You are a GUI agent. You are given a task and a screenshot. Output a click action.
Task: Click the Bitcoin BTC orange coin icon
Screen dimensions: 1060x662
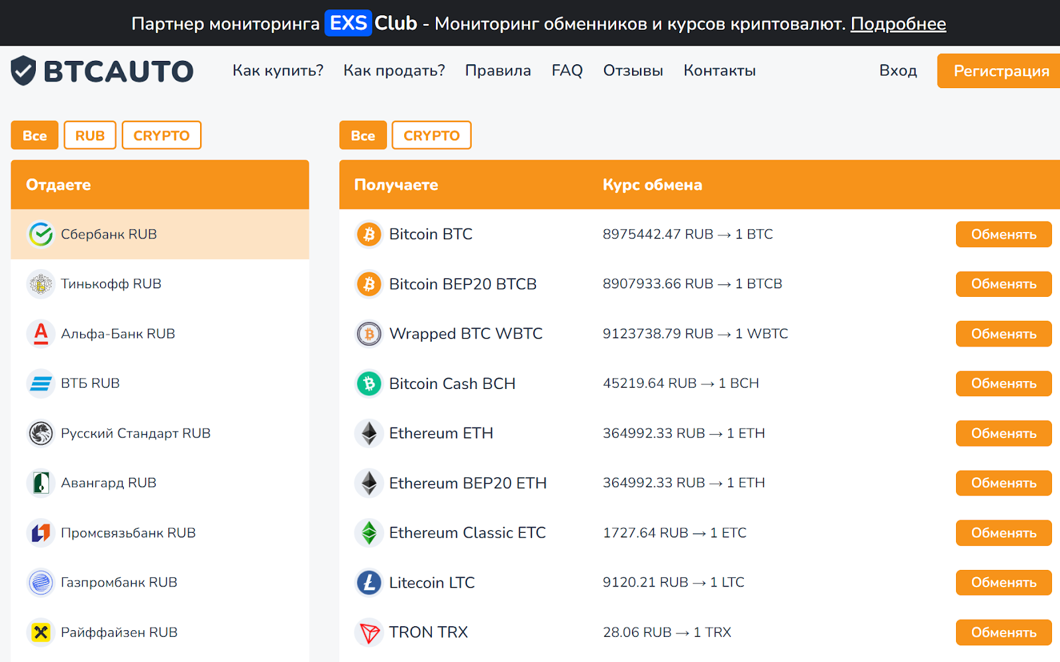pos(369,234)
